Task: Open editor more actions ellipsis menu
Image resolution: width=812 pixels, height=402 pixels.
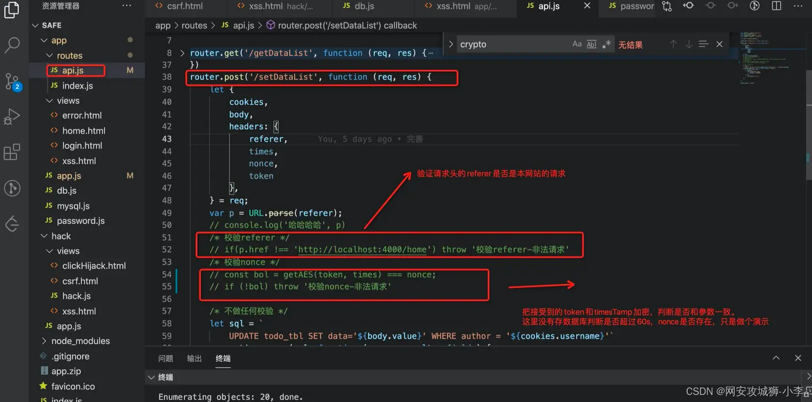Action: (x=798, y=6)
